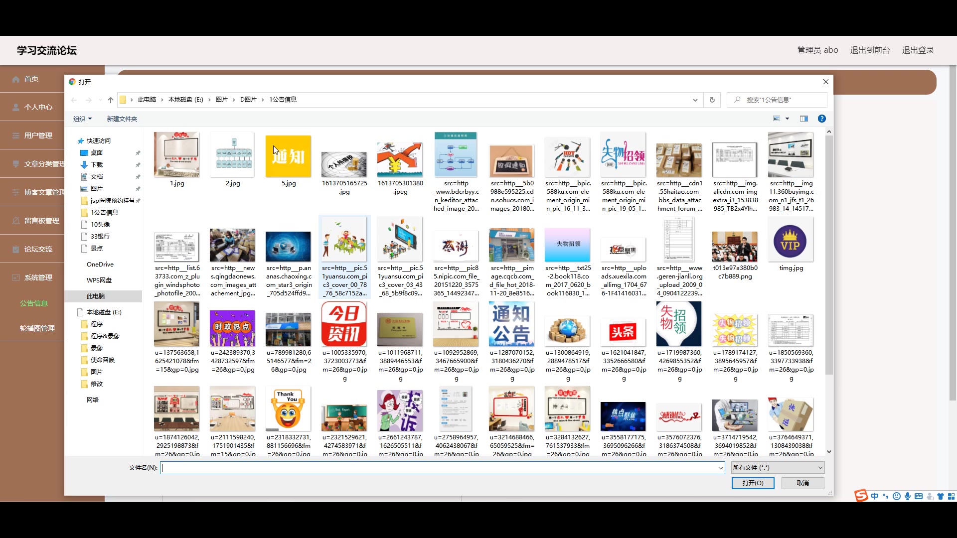The height and width of the screenshot is (538, 957).
Task: Refresh the current folder listing
Action: pyautogui.click(x=712, y=100)
